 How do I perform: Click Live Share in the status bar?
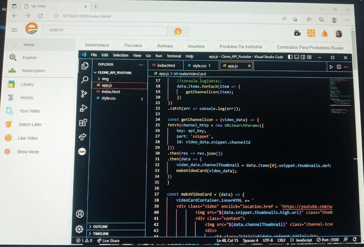108,240
